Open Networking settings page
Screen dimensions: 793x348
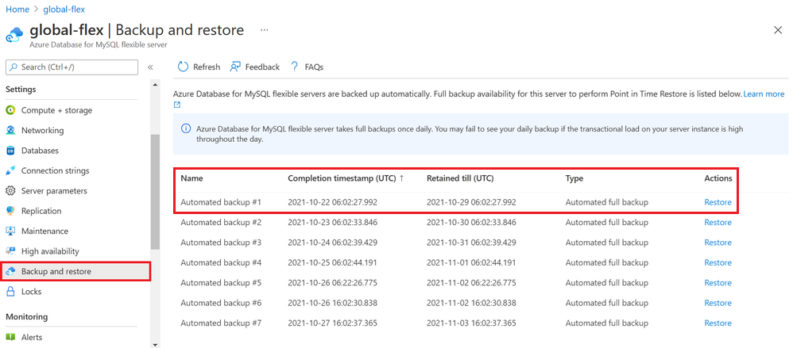pos(42,130)
